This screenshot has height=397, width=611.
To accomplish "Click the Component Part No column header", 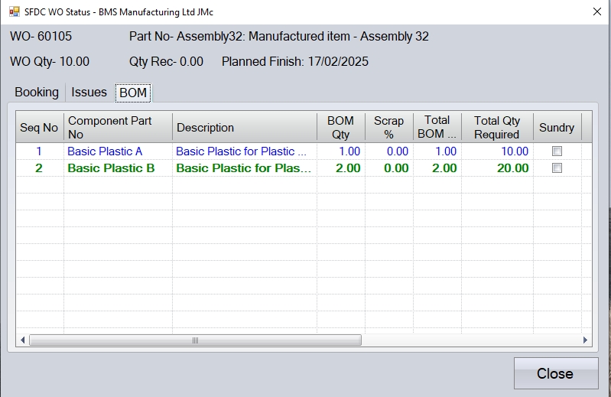I will click(x=118, y=128).
